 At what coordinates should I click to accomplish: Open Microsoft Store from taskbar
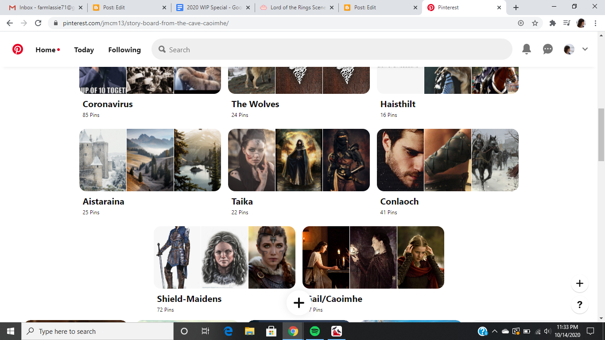click(271, 331)
